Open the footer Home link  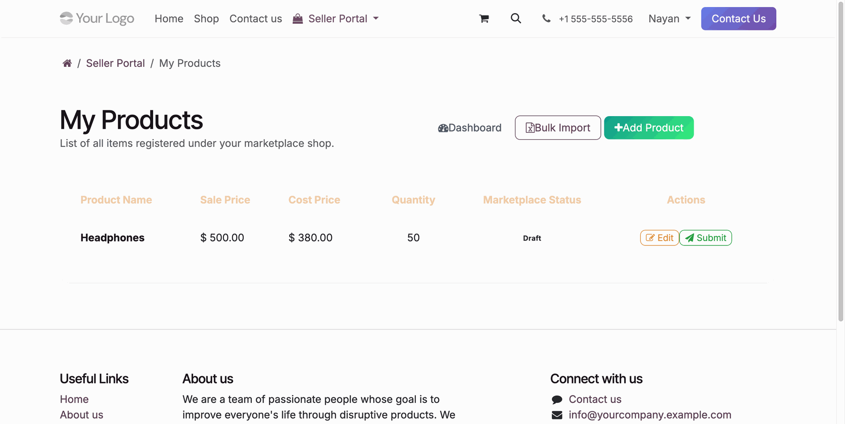pyautogui.click(x=74, y=399)
